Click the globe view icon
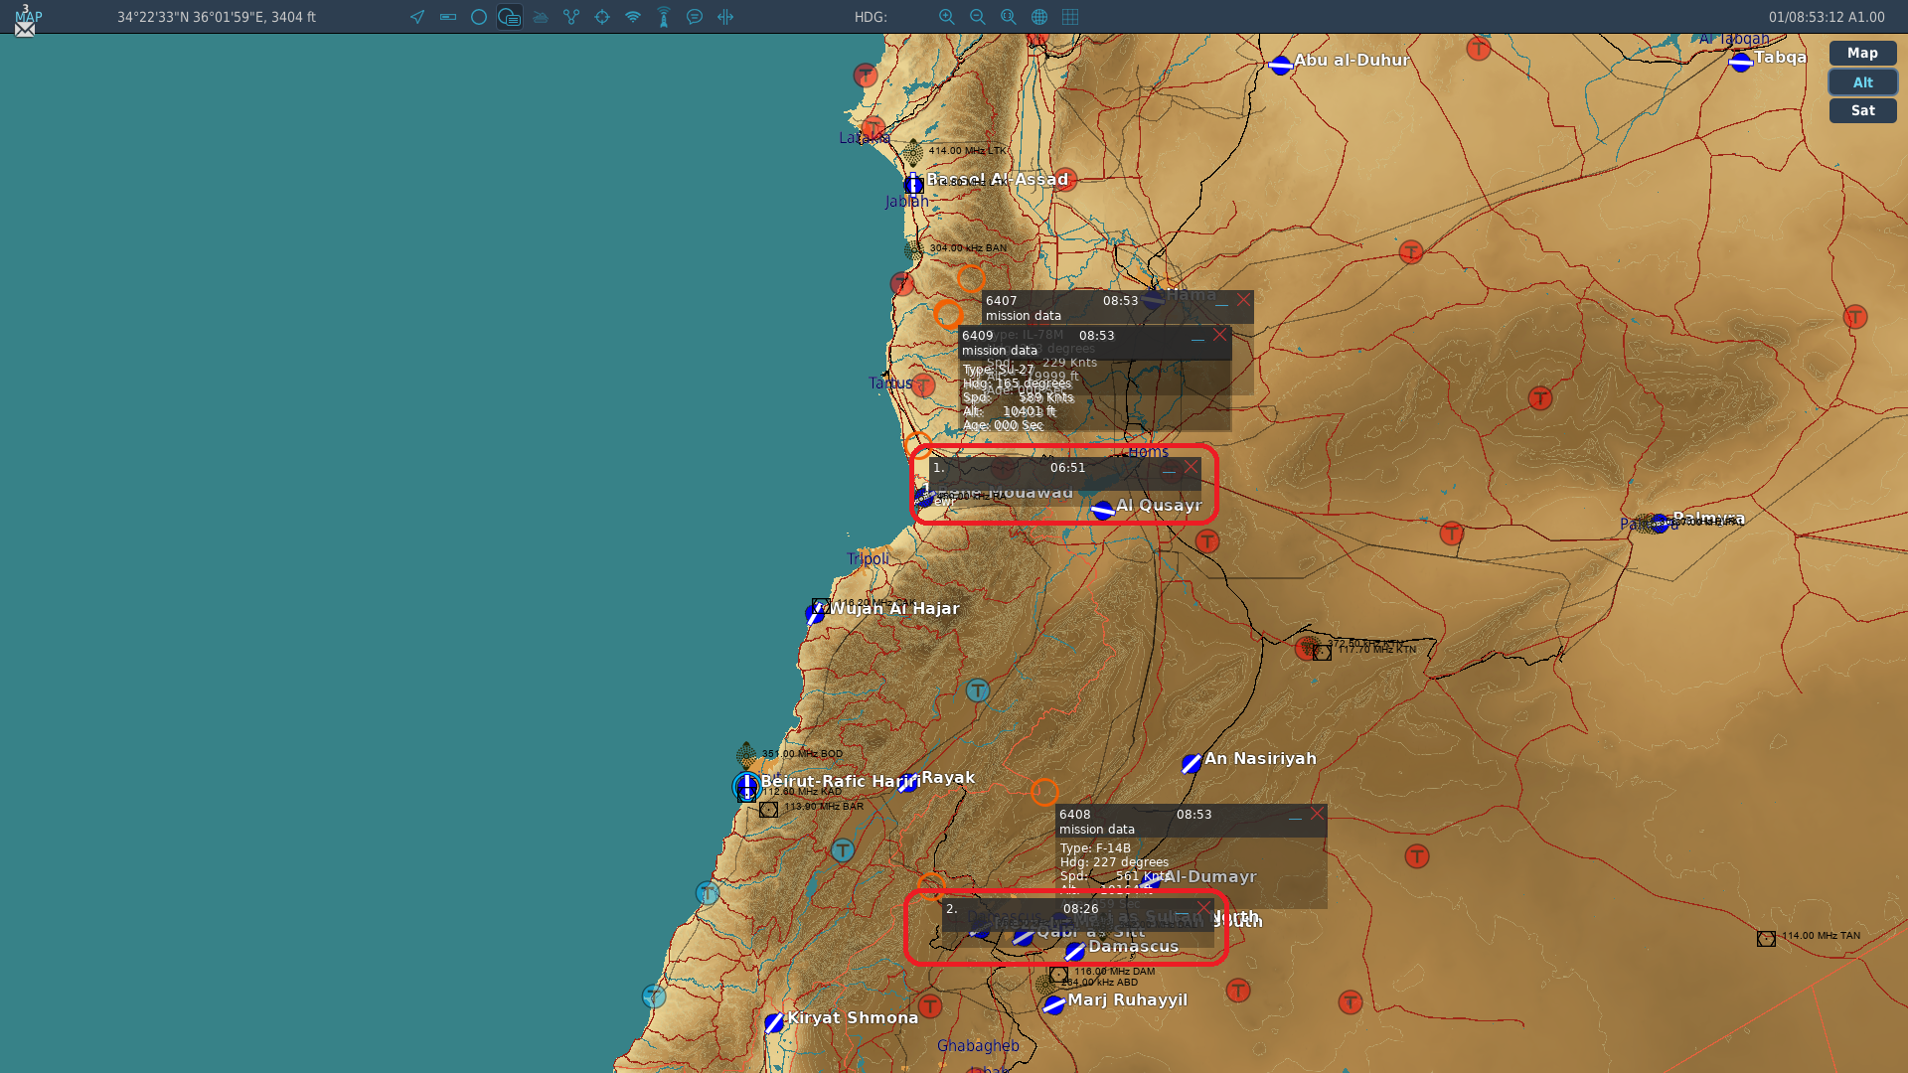This screenshot has width=1908, height=1073. [x=1039, y=17]
